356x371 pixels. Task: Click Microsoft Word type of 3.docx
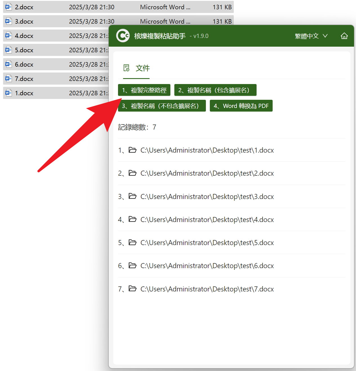[165, 22]
